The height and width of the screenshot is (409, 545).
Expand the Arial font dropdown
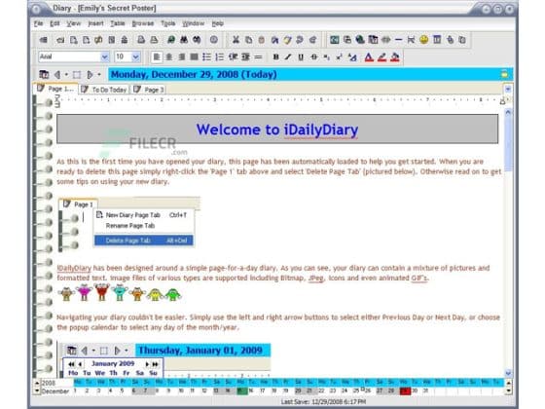(x=105, y=57)
